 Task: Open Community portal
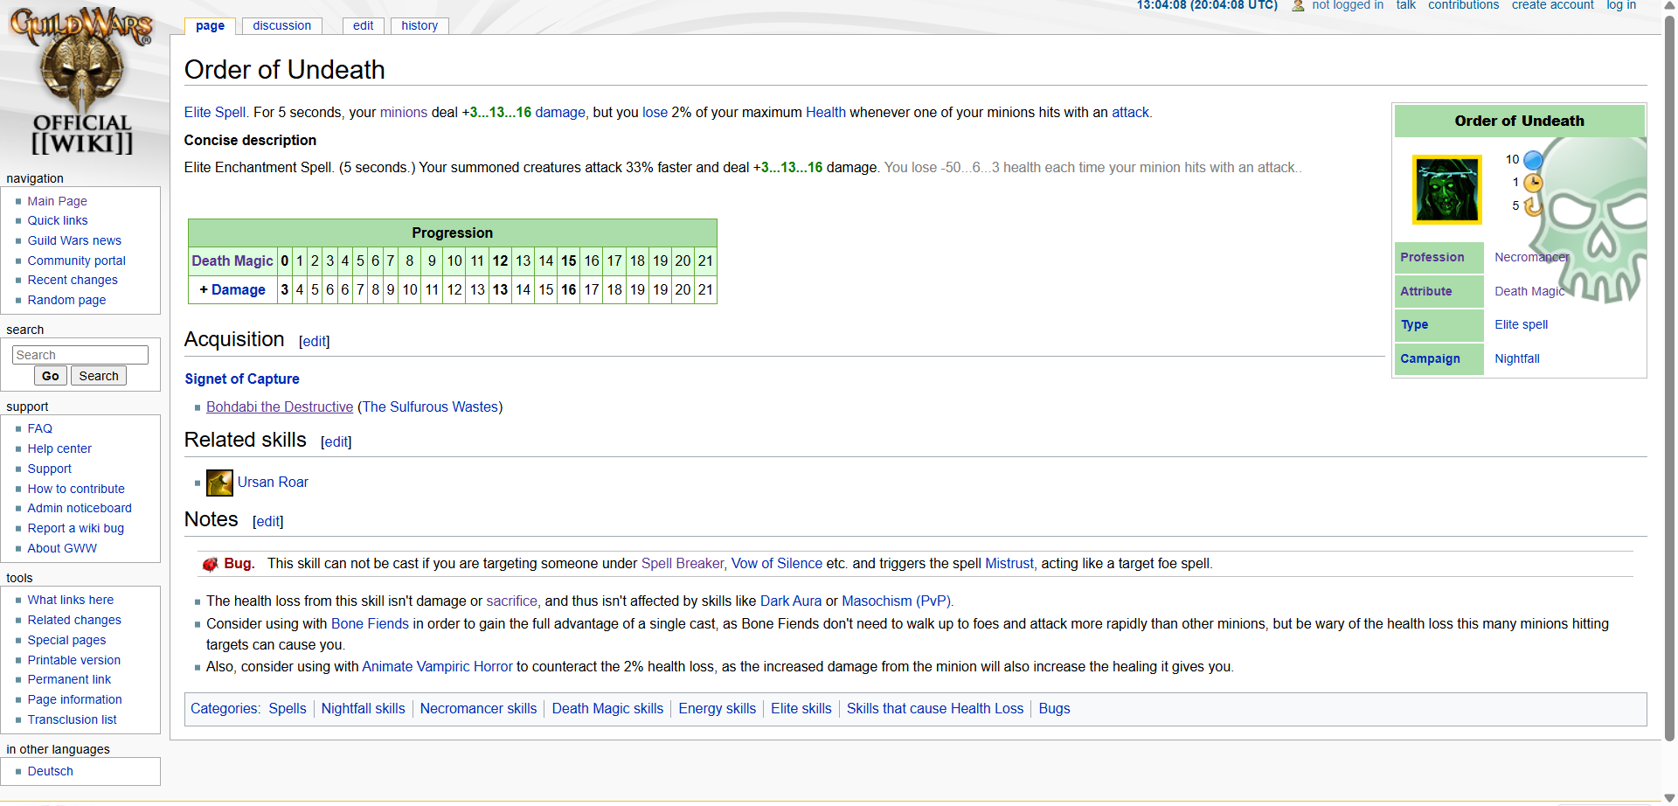76,261
